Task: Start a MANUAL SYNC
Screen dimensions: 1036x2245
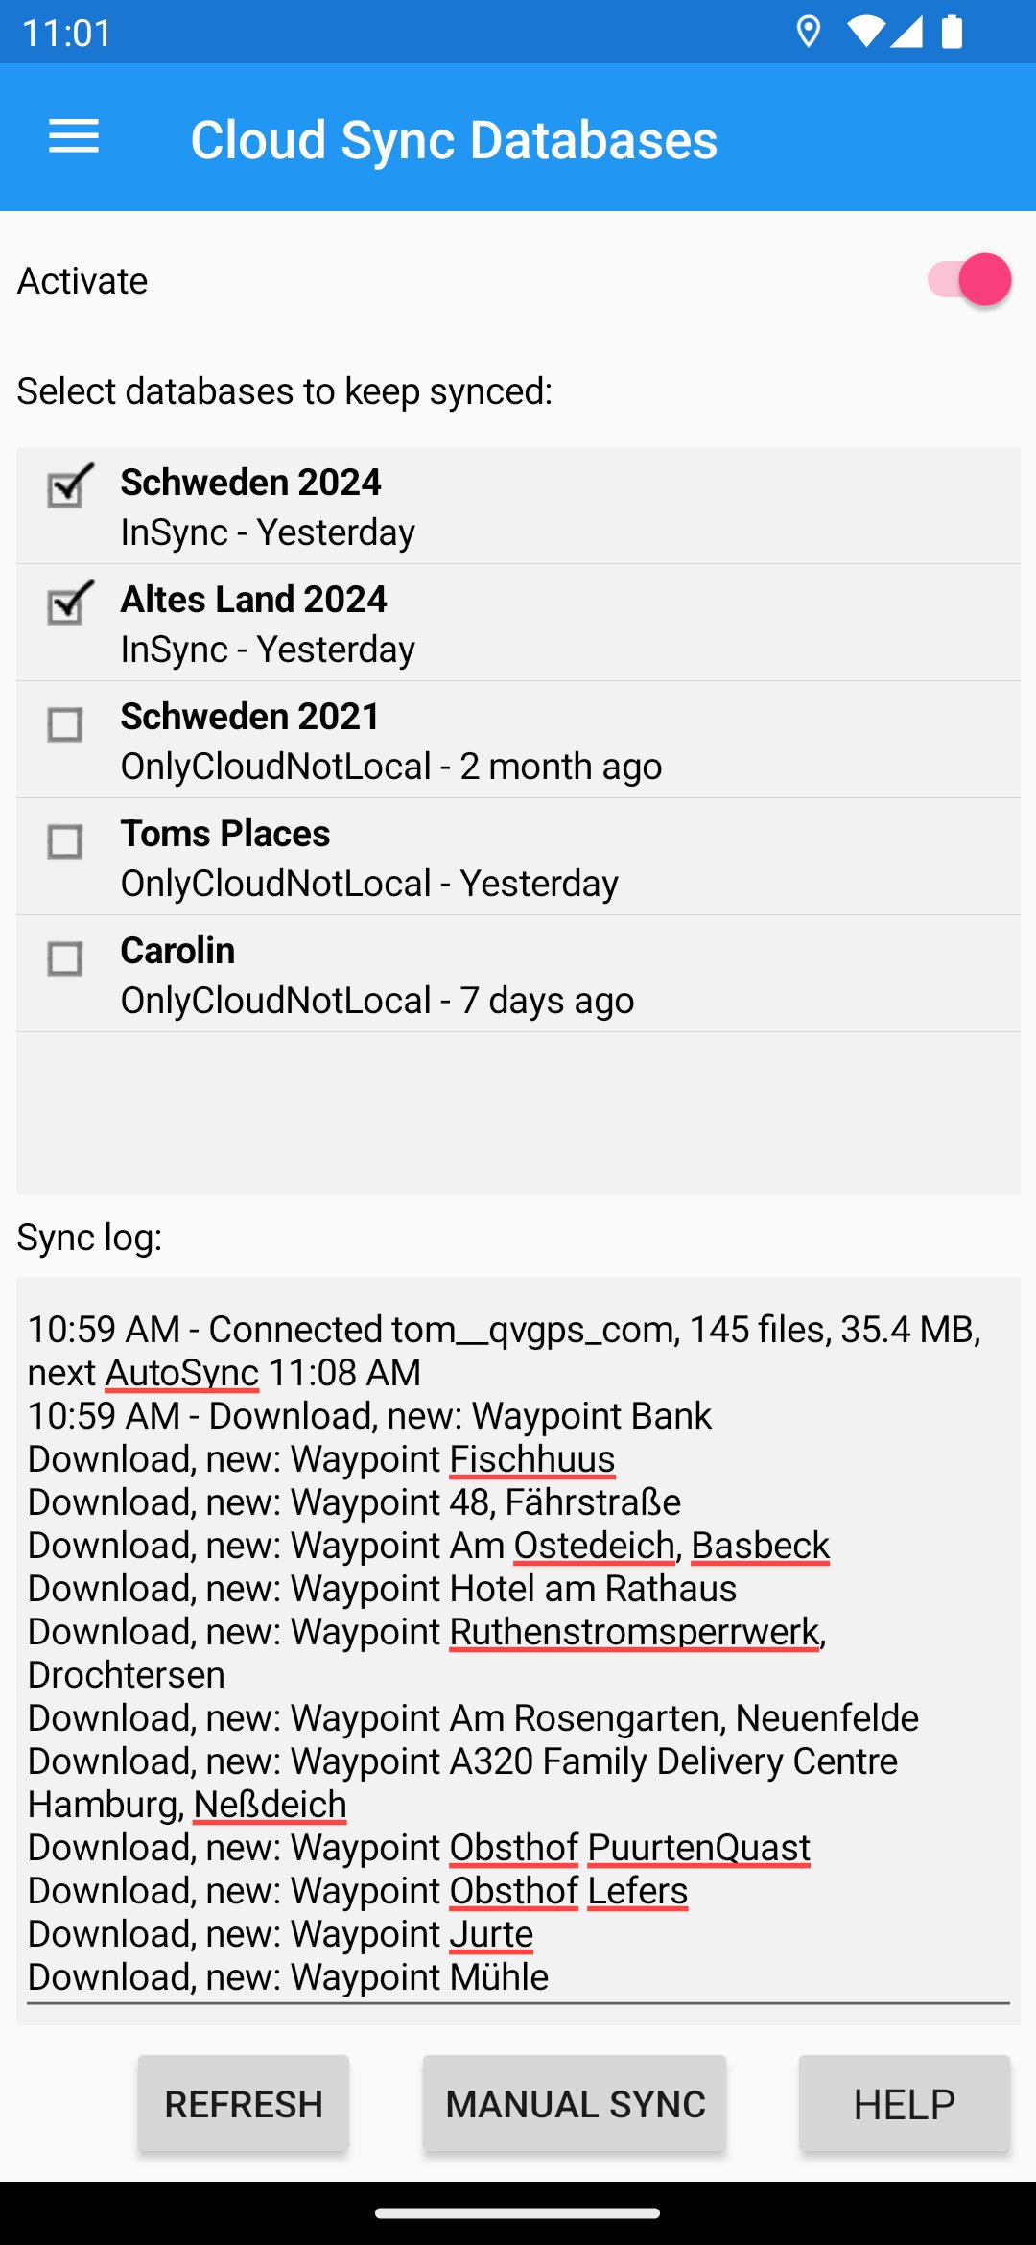Action: (575, 2103)
